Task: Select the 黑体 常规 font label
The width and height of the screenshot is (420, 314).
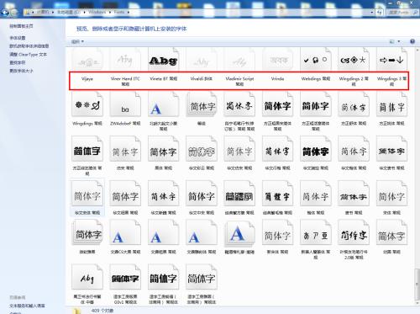Action: [x=163, y=168]
